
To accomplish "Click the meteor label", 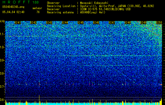I will coord(37,8).
